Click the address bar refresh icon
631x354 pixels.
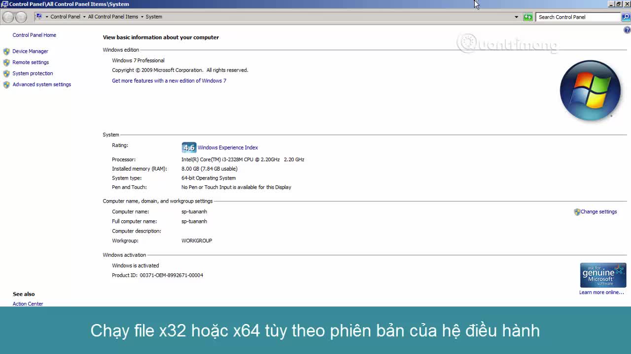(528, 17)
